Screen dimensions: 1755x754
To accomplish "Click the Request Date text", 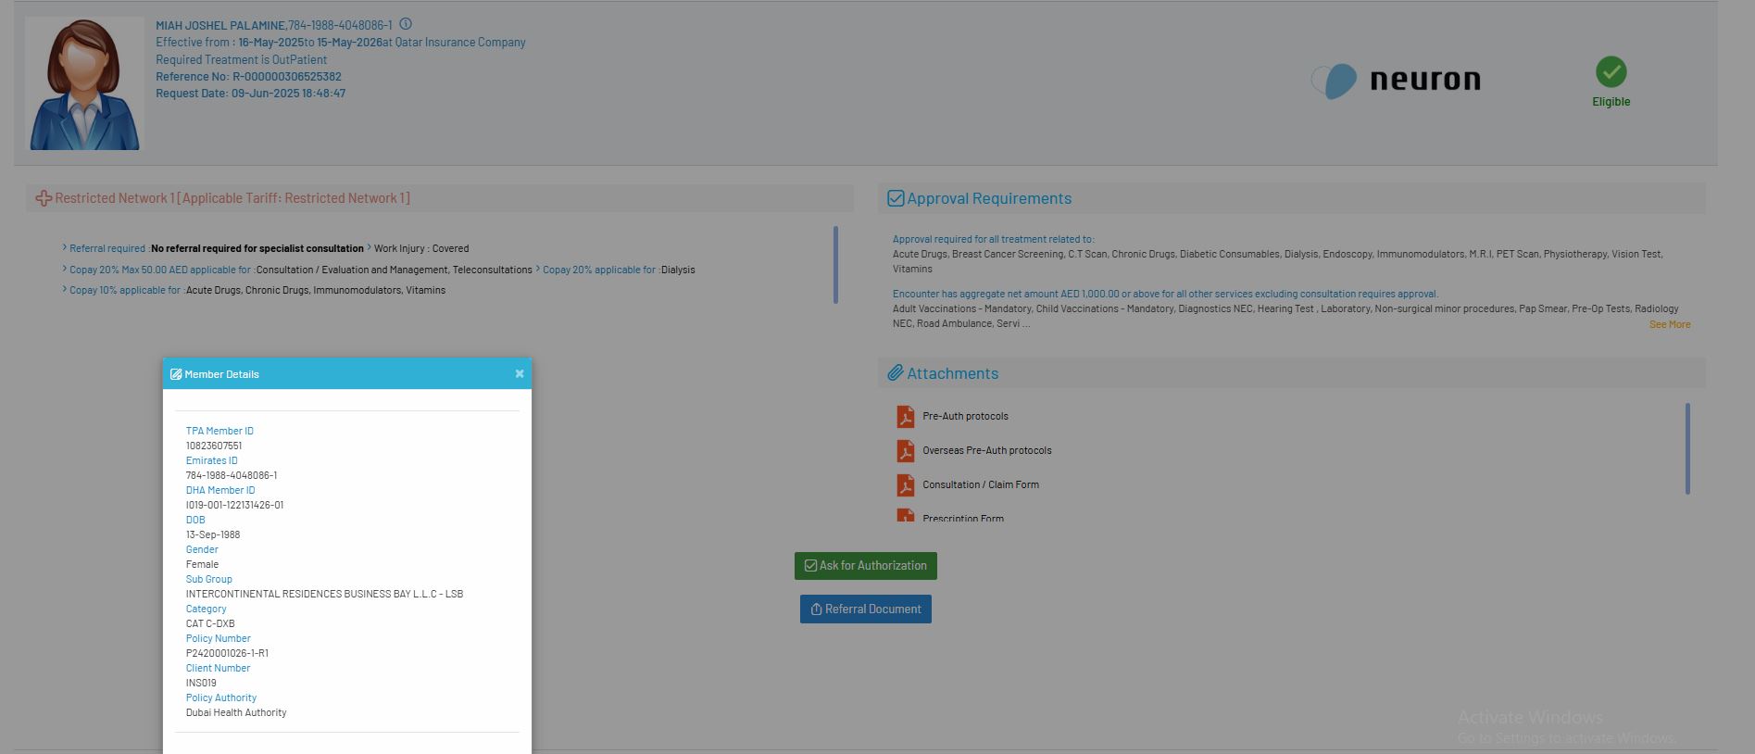I will click(x=250, y=94).
